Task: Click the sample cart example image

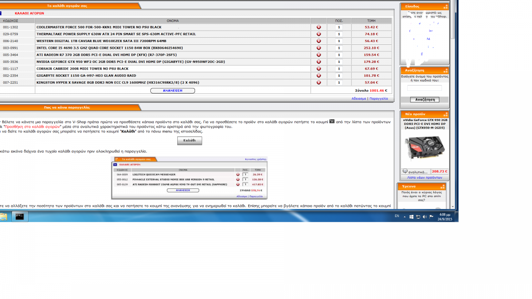Action: 189,178
